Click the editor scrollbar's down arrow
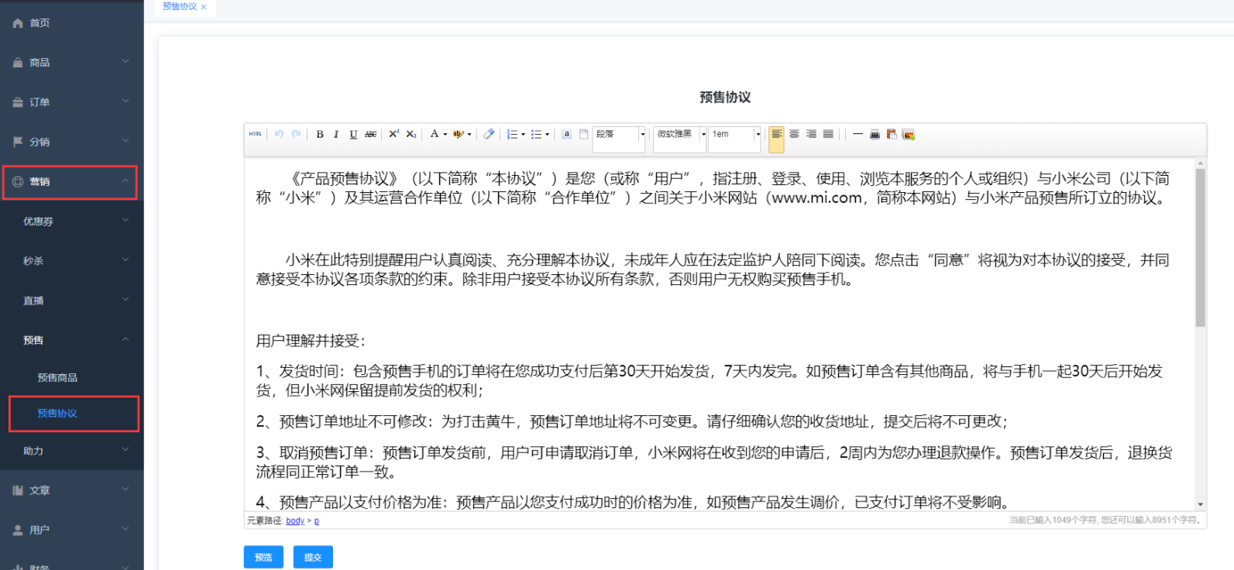The image size is (1234, 570). tap(1200, 504)
